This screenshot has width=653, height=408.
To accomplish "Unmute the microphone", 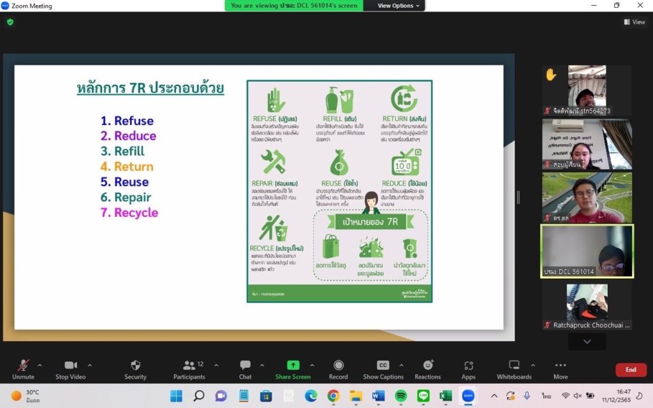I will (23, 368).
